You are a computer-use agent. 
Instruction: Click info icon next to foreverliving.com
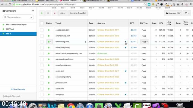pyautogui.click(x=85, y=42)
